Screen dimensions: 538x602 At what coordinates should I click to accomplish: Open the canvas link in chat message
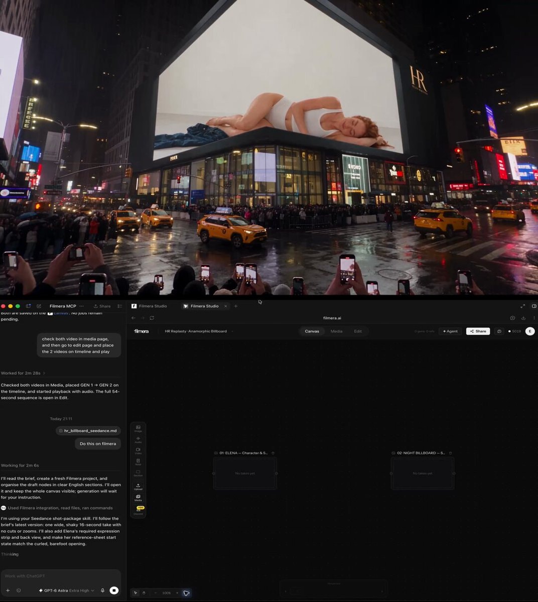[x=58, y=313]
